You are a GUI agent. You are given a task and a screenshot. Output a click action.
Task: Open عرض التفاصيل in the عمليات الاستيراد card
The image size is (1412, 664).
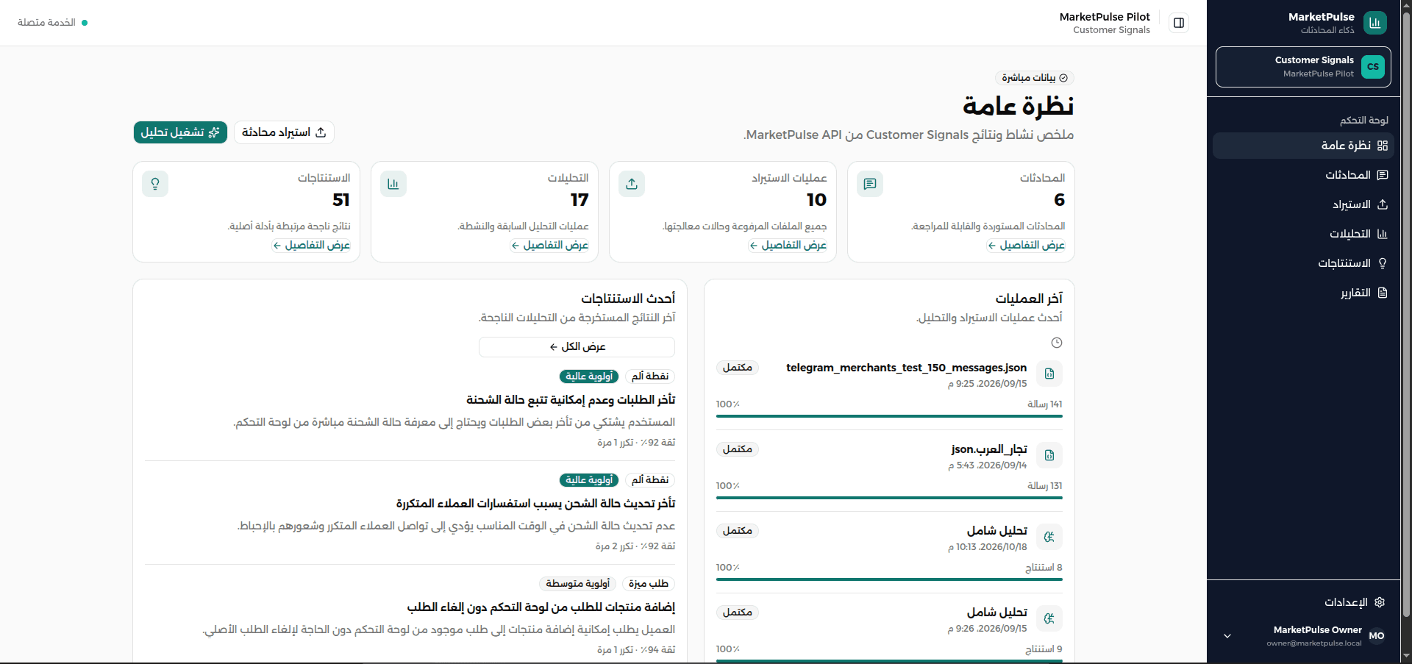click(x=788, y=246)
